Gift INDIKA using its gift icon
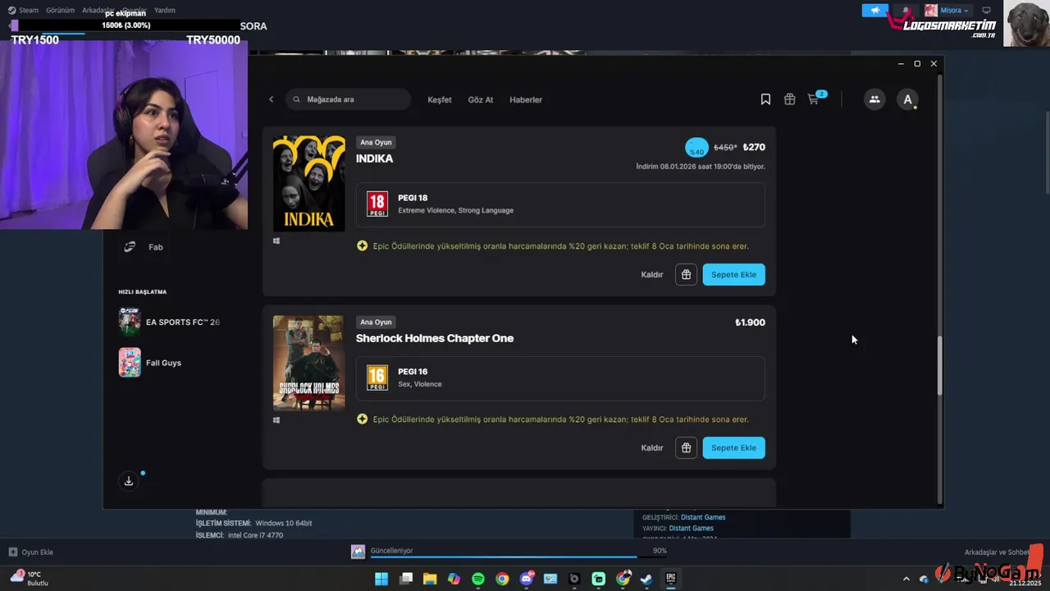Viewport: 1050px width, 591px height. [686, 274]
